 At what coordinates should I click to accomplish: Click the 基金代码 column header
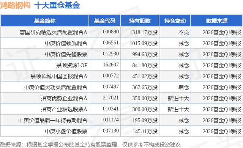click(105, 21)
